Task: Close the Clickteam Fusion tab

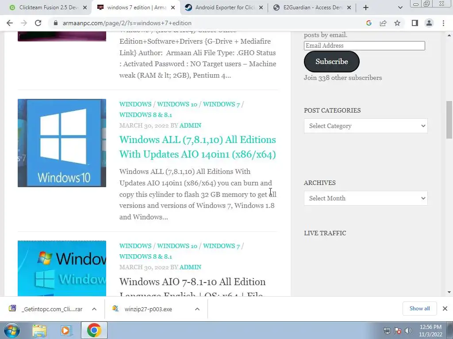Action: tap(85, 8)
